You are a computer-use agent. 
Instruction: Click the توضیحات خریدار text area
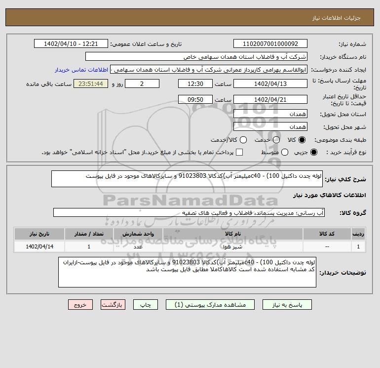click(187, 272)
